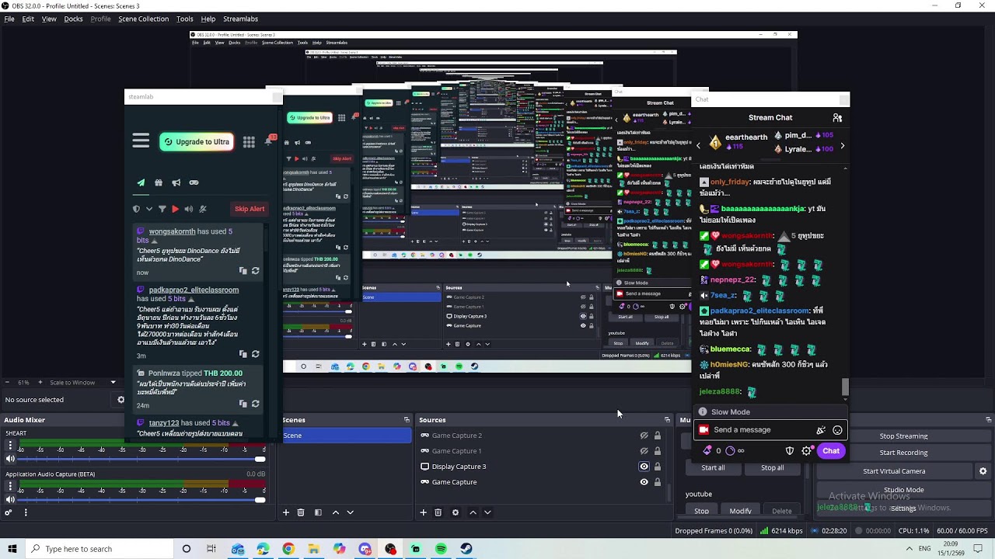Open the Streamlabs menu
Viewport: 995px width, 559px height.
[240, 19]
